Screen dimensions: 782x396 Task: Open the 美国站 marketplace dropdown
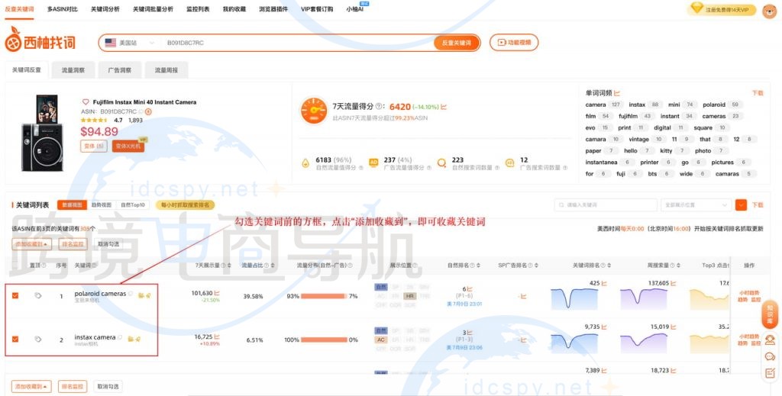(130, 43)
